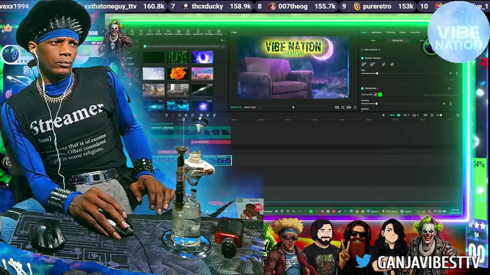Open the Stickers panel

click(150, 32)
